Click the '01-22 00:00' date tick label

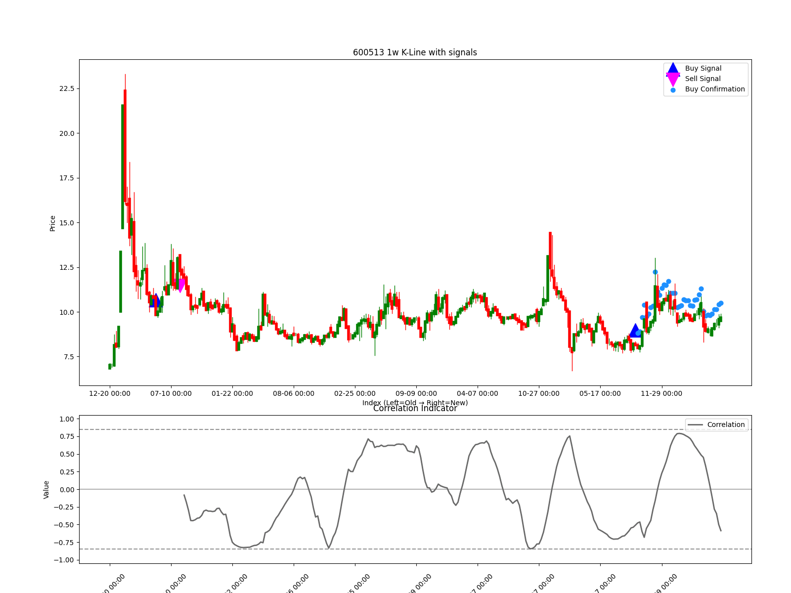tap(232, 394)
